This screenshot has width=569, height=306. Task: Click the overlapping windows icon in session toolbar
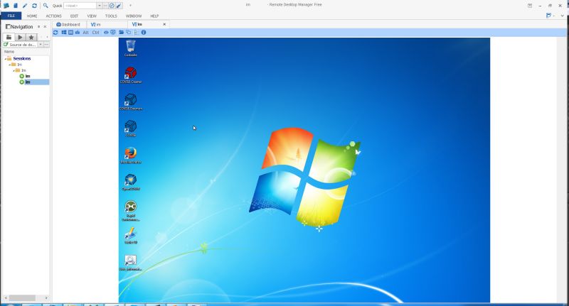point(129,32)
